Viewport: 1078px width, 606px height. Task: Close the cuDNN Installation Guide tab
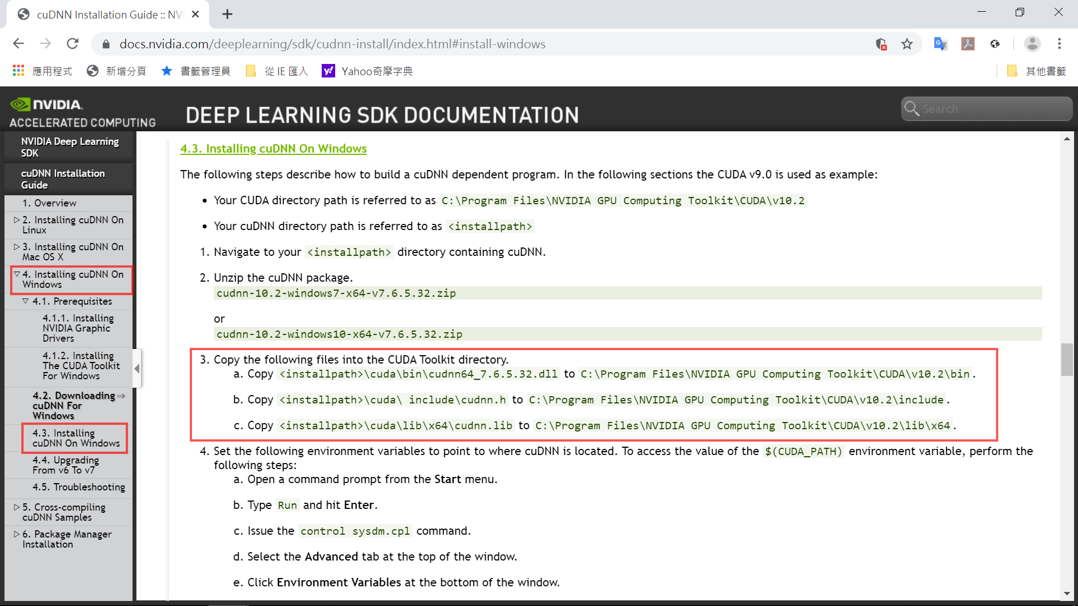coord(195,15)
